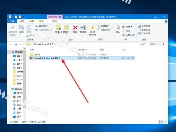Click the New Folder quick access toolbar icon
176x132 pixels.
(x=20, y=17)
